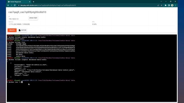Click the OPEN PORT button
The image size is (184, 103).
coord(33,18)
